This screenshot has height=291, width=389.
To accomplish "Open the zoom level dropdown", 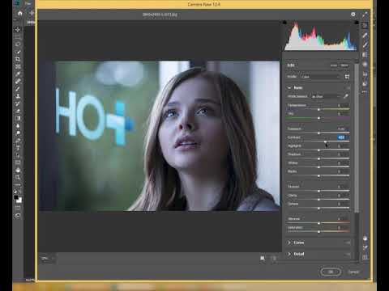I will tap(48, 259).
